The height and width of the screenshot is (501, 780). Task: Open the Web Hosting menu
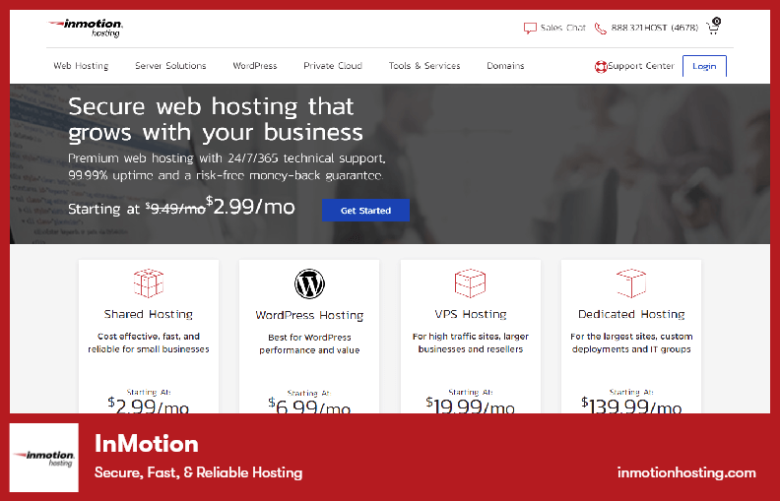[81, 66]
